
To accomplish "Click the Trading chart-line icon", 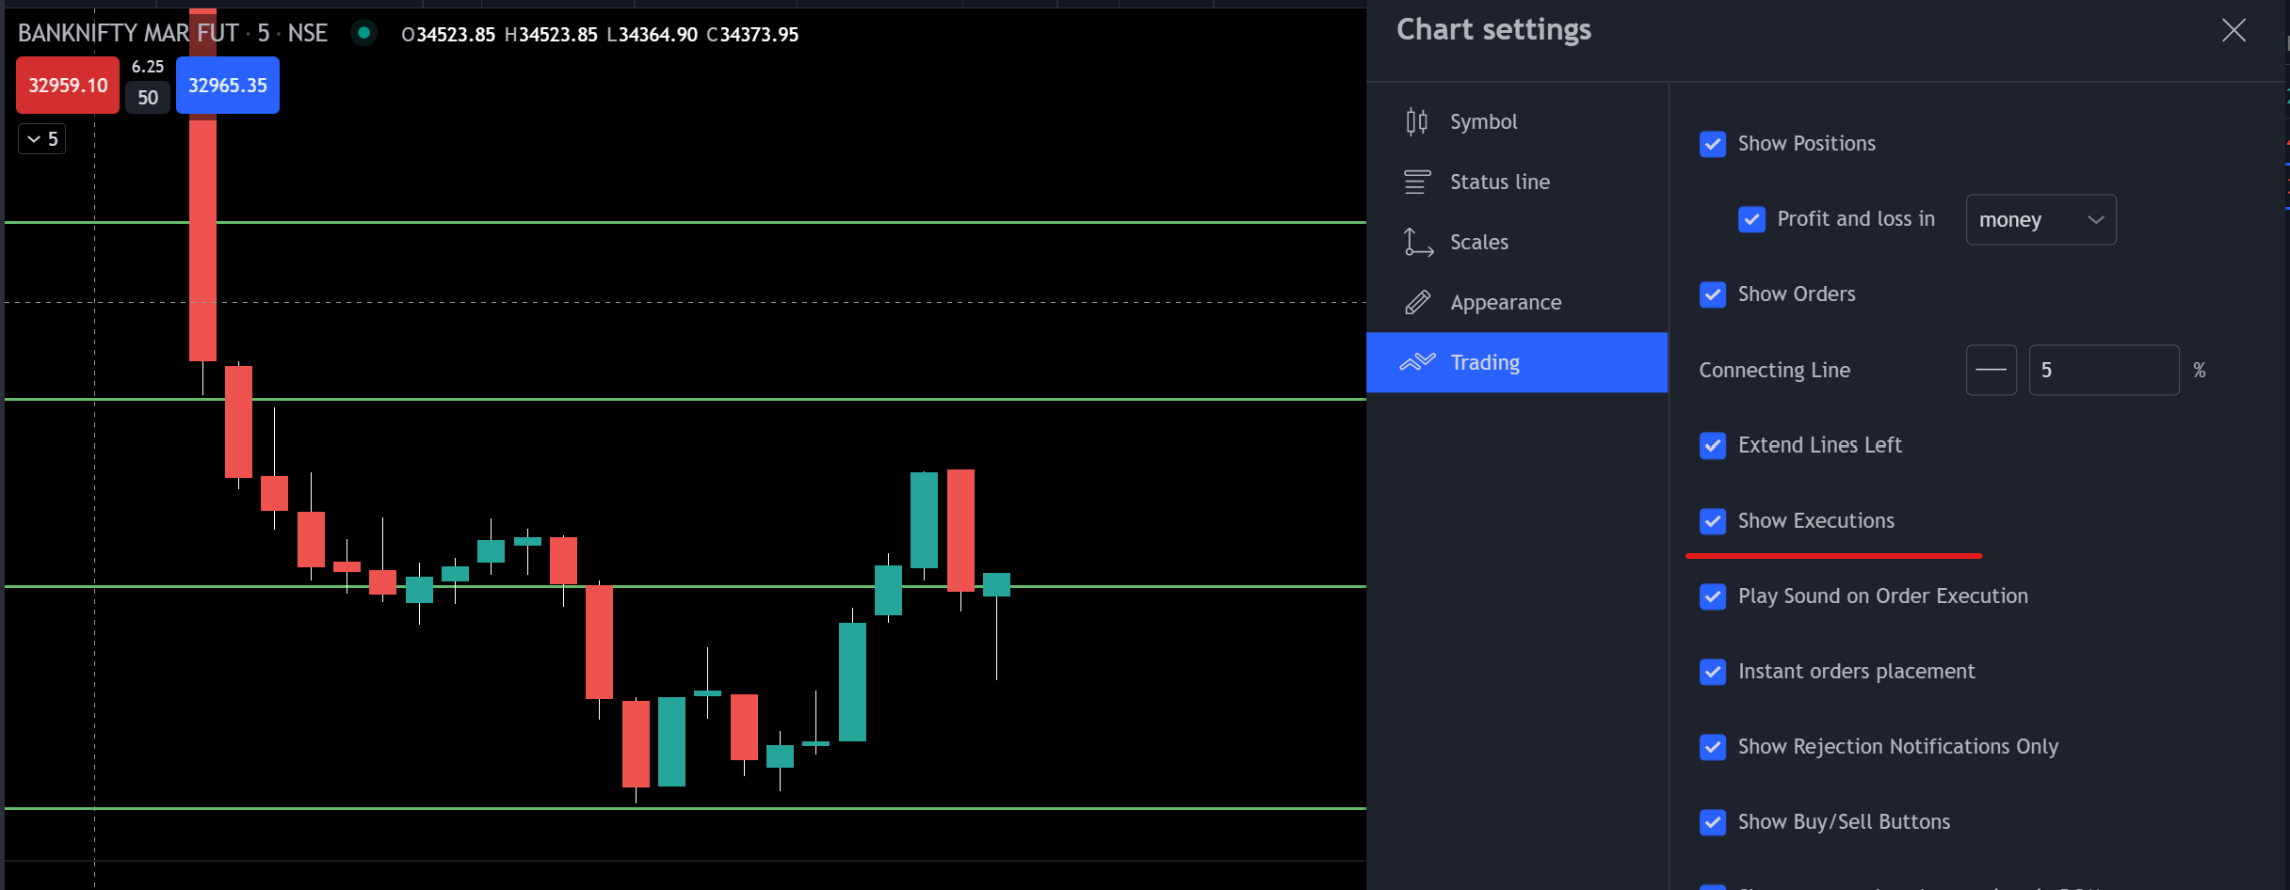I will point(1417,362).
